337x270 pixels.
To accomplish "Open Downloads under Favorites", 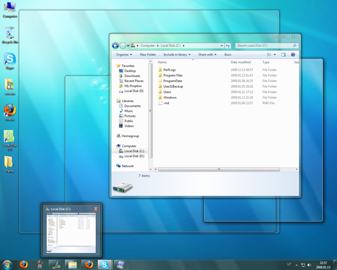I will (129, 76).
